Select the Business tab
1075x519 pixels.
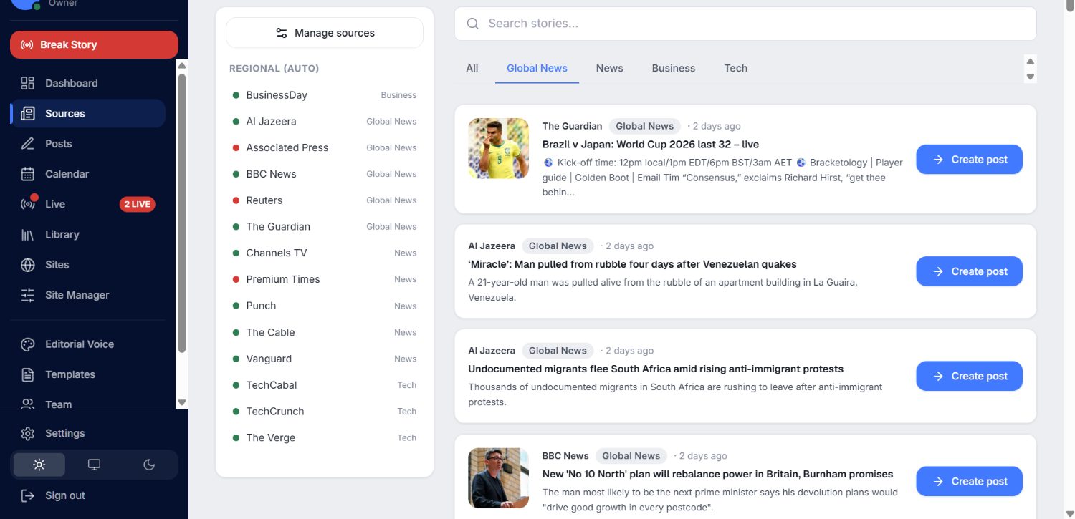673,68
